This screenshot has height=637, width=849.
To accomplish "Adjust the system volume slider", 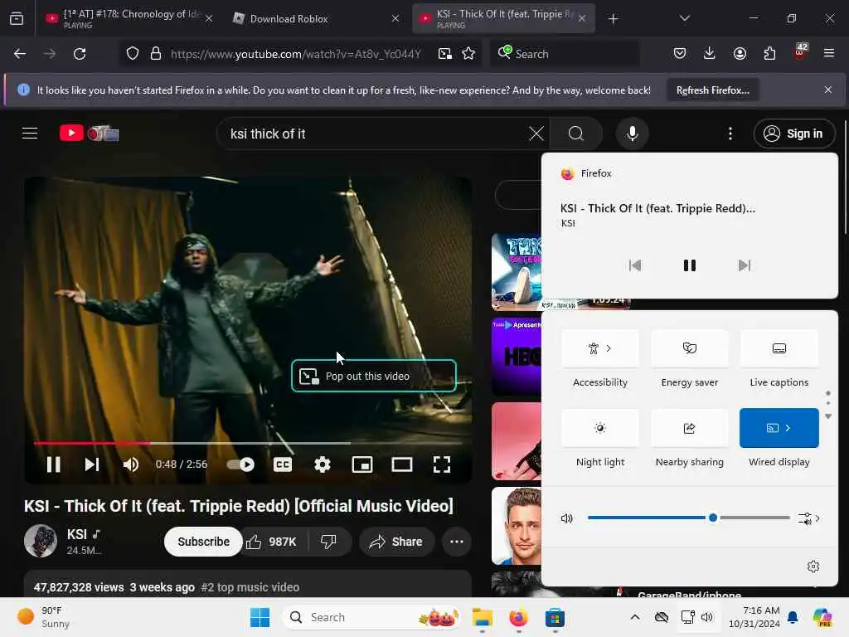I will [x=688, y=518].
